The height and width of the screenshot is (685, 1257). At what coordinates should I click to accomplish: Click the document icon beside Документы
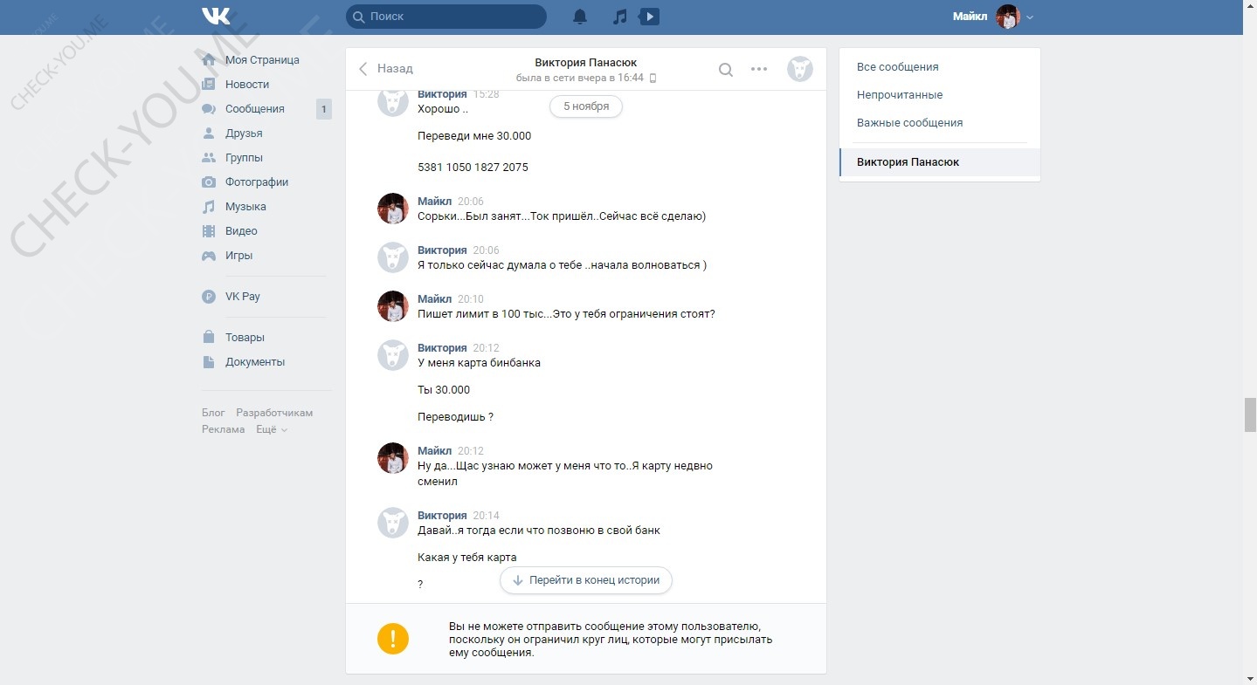[209, 362]
